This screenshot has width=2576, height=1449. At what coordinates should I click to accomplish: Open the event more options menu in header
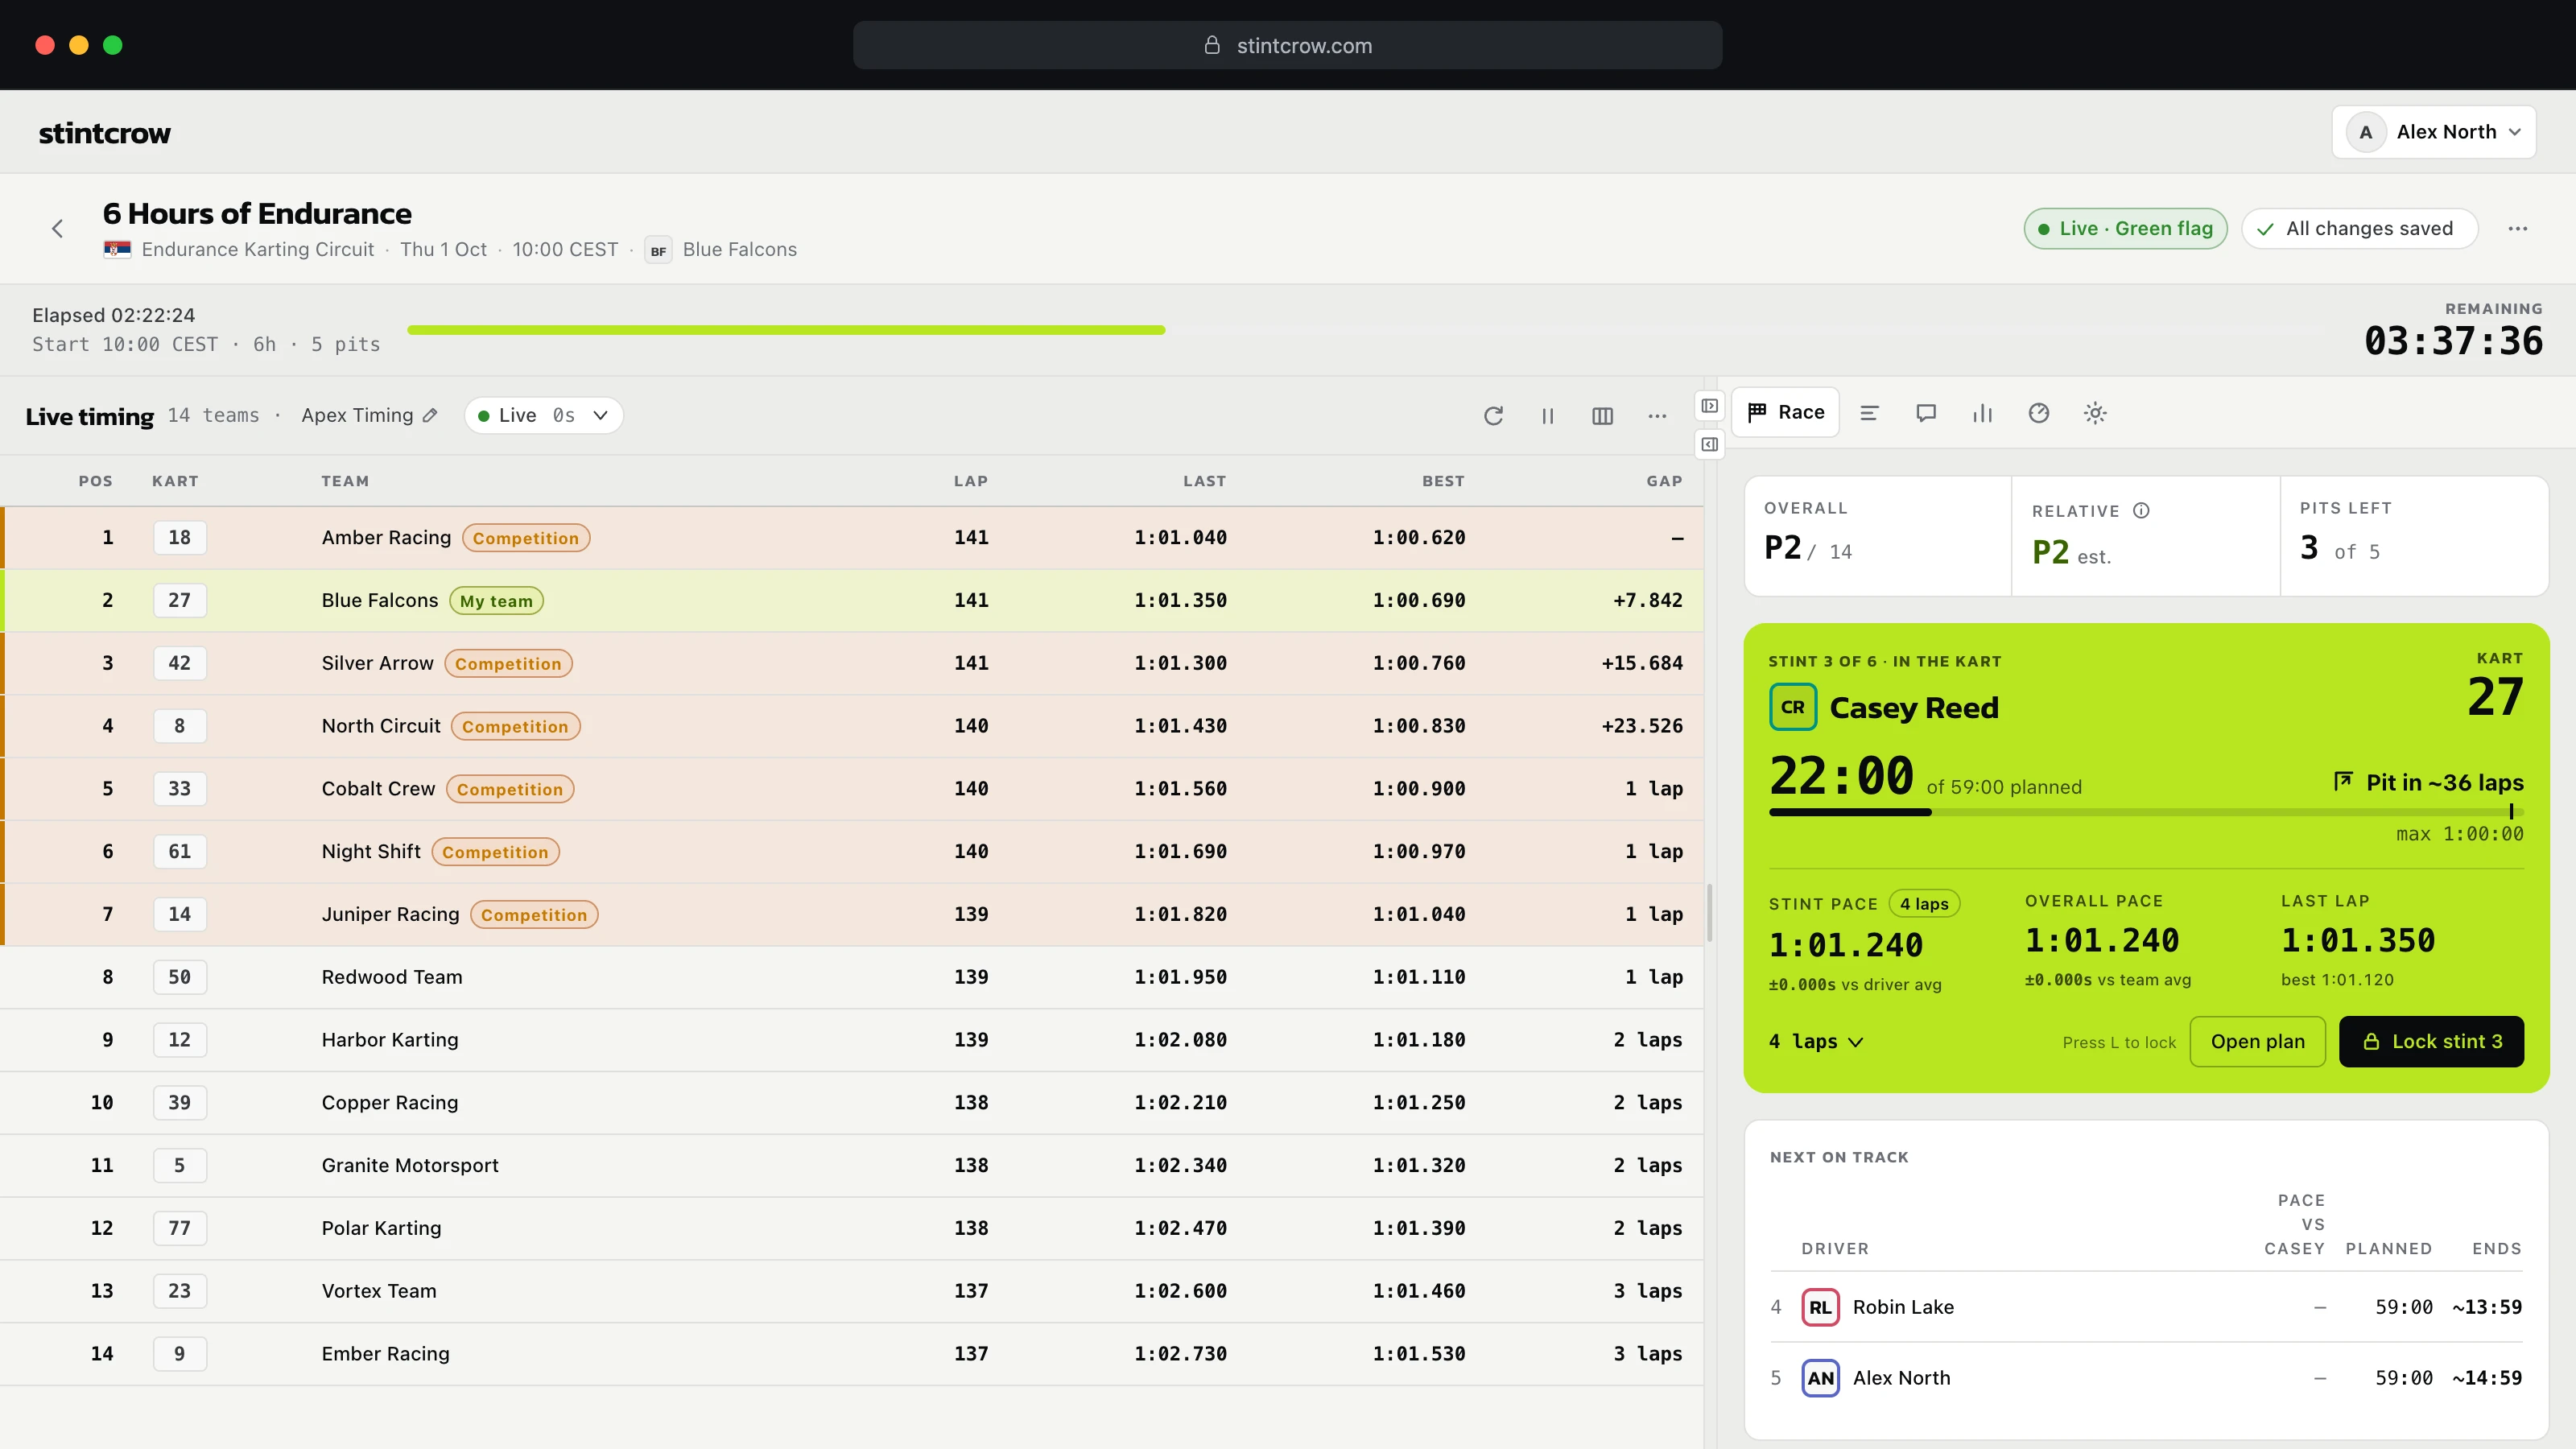pos(2518,229)
